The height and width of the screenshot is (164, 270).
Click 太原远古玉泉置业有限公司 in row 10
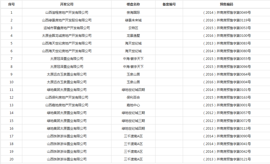(67, 82)
